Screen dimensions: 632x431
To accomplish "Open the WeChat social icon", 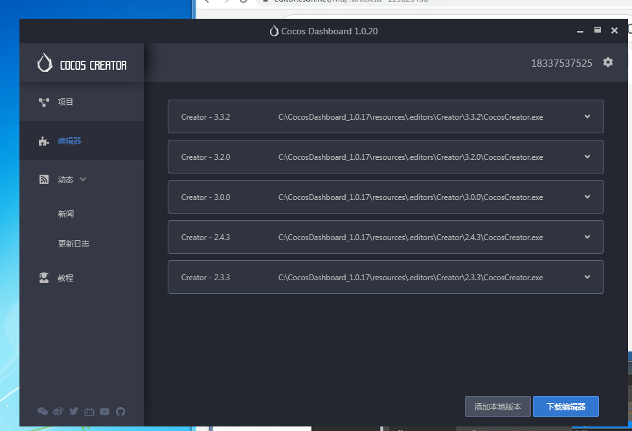I will [x=43, y=412].
